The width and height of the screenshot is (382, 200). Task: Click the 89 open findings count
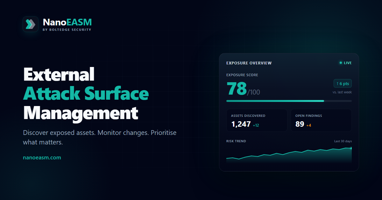300,124
